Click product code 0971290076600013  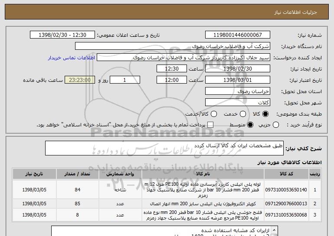[x=286, y=204]
